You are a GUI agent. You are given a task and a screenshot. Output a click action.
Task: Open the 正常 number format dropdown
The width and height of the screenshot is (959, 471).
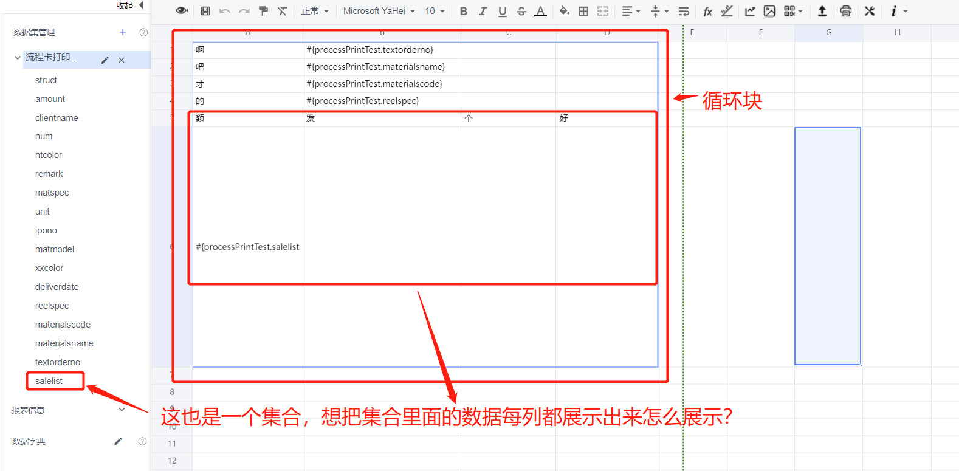click(x=315, y=11)
